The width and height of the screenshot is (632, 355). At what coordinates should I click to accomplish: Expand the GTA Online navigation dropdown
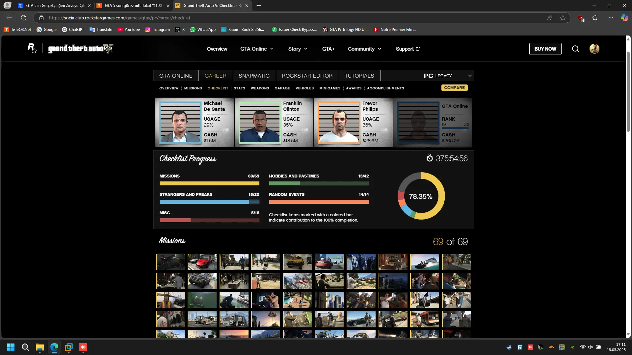(257, 49)
